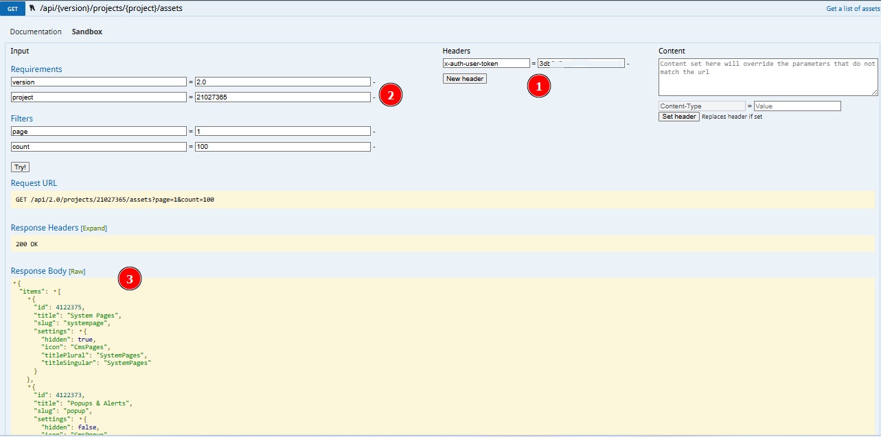881x437 pixels.
Task: Remove the project requirement row with the dash
Action: pos(374,97)
